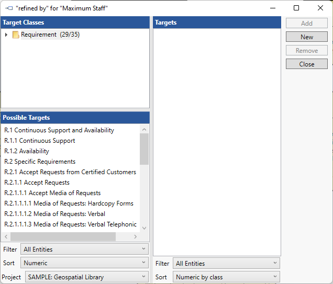
Task: Open the Project dropdown for Geospatial Library
Action: (x=87, y=277)
